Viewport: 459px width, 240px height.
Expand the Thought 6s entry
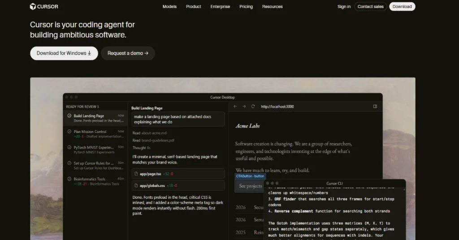(x=141, y=148)
